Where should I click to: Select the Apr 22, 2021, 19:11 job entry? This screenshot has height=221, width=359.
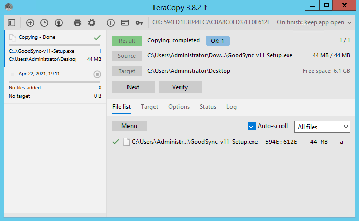coord(55,85)
